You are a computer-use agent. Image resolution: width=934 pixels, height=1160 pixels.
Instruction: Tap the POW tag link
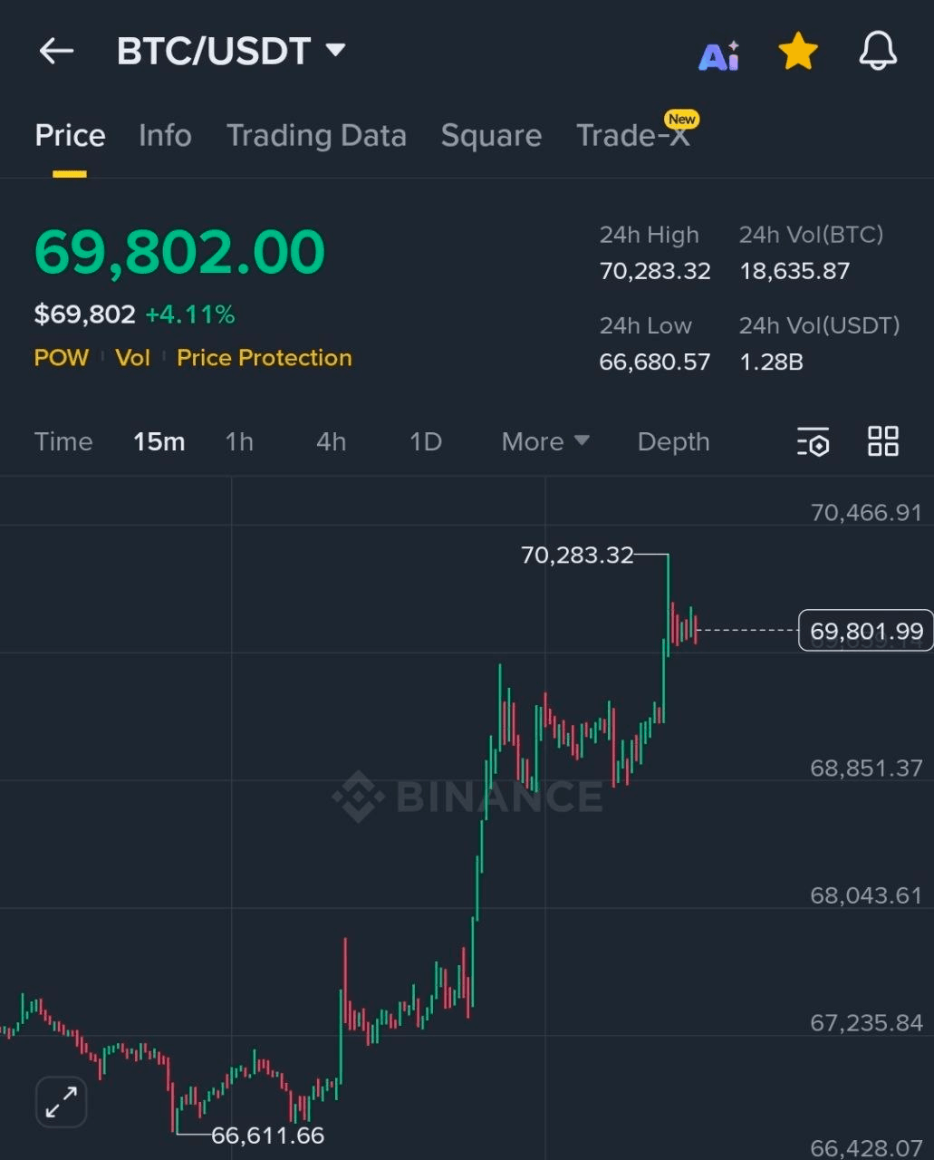pos(62,358)
